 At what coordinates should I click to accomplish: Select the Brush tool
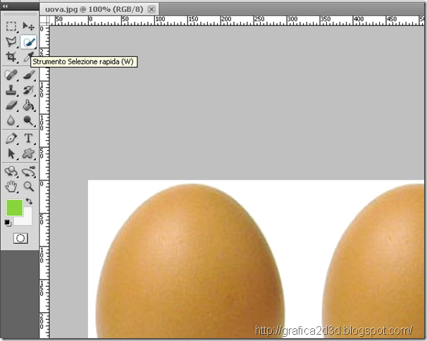(28, 75)
